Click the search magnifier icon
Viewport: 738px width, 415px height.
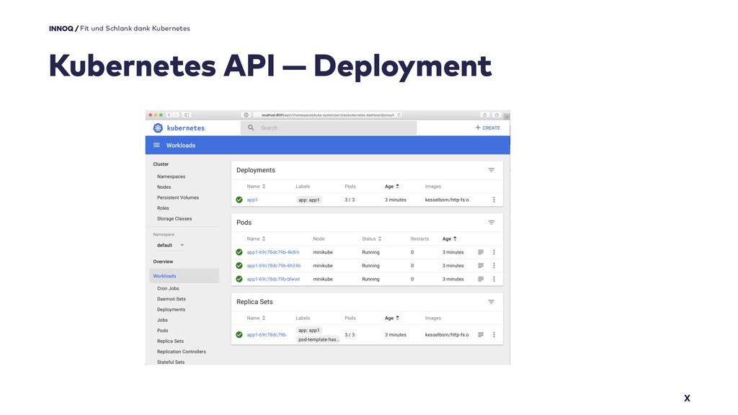251,128
